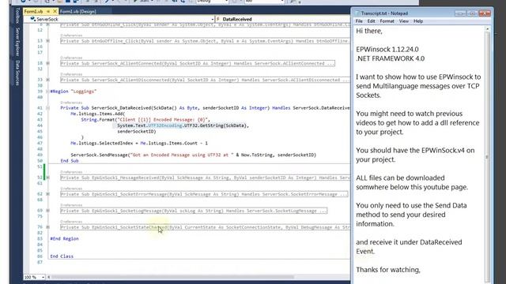
Task: Open Notepad Format menu
Action: tap(387, 21)
